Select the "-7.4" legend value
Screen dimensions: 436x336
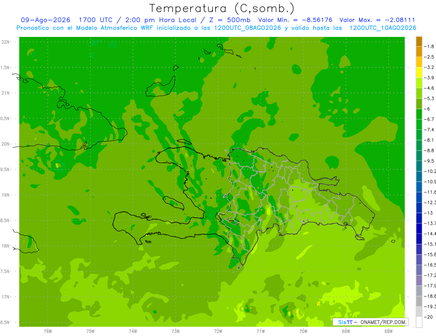[429, 130]
